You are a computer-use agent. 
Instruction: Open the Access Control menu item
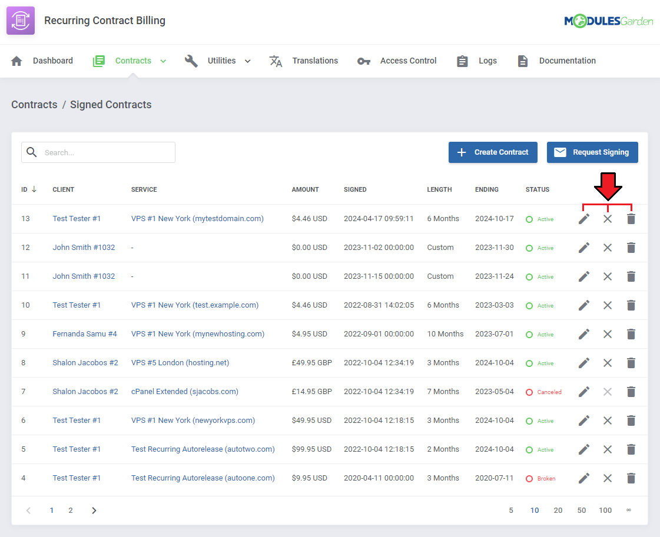point(396,61)
